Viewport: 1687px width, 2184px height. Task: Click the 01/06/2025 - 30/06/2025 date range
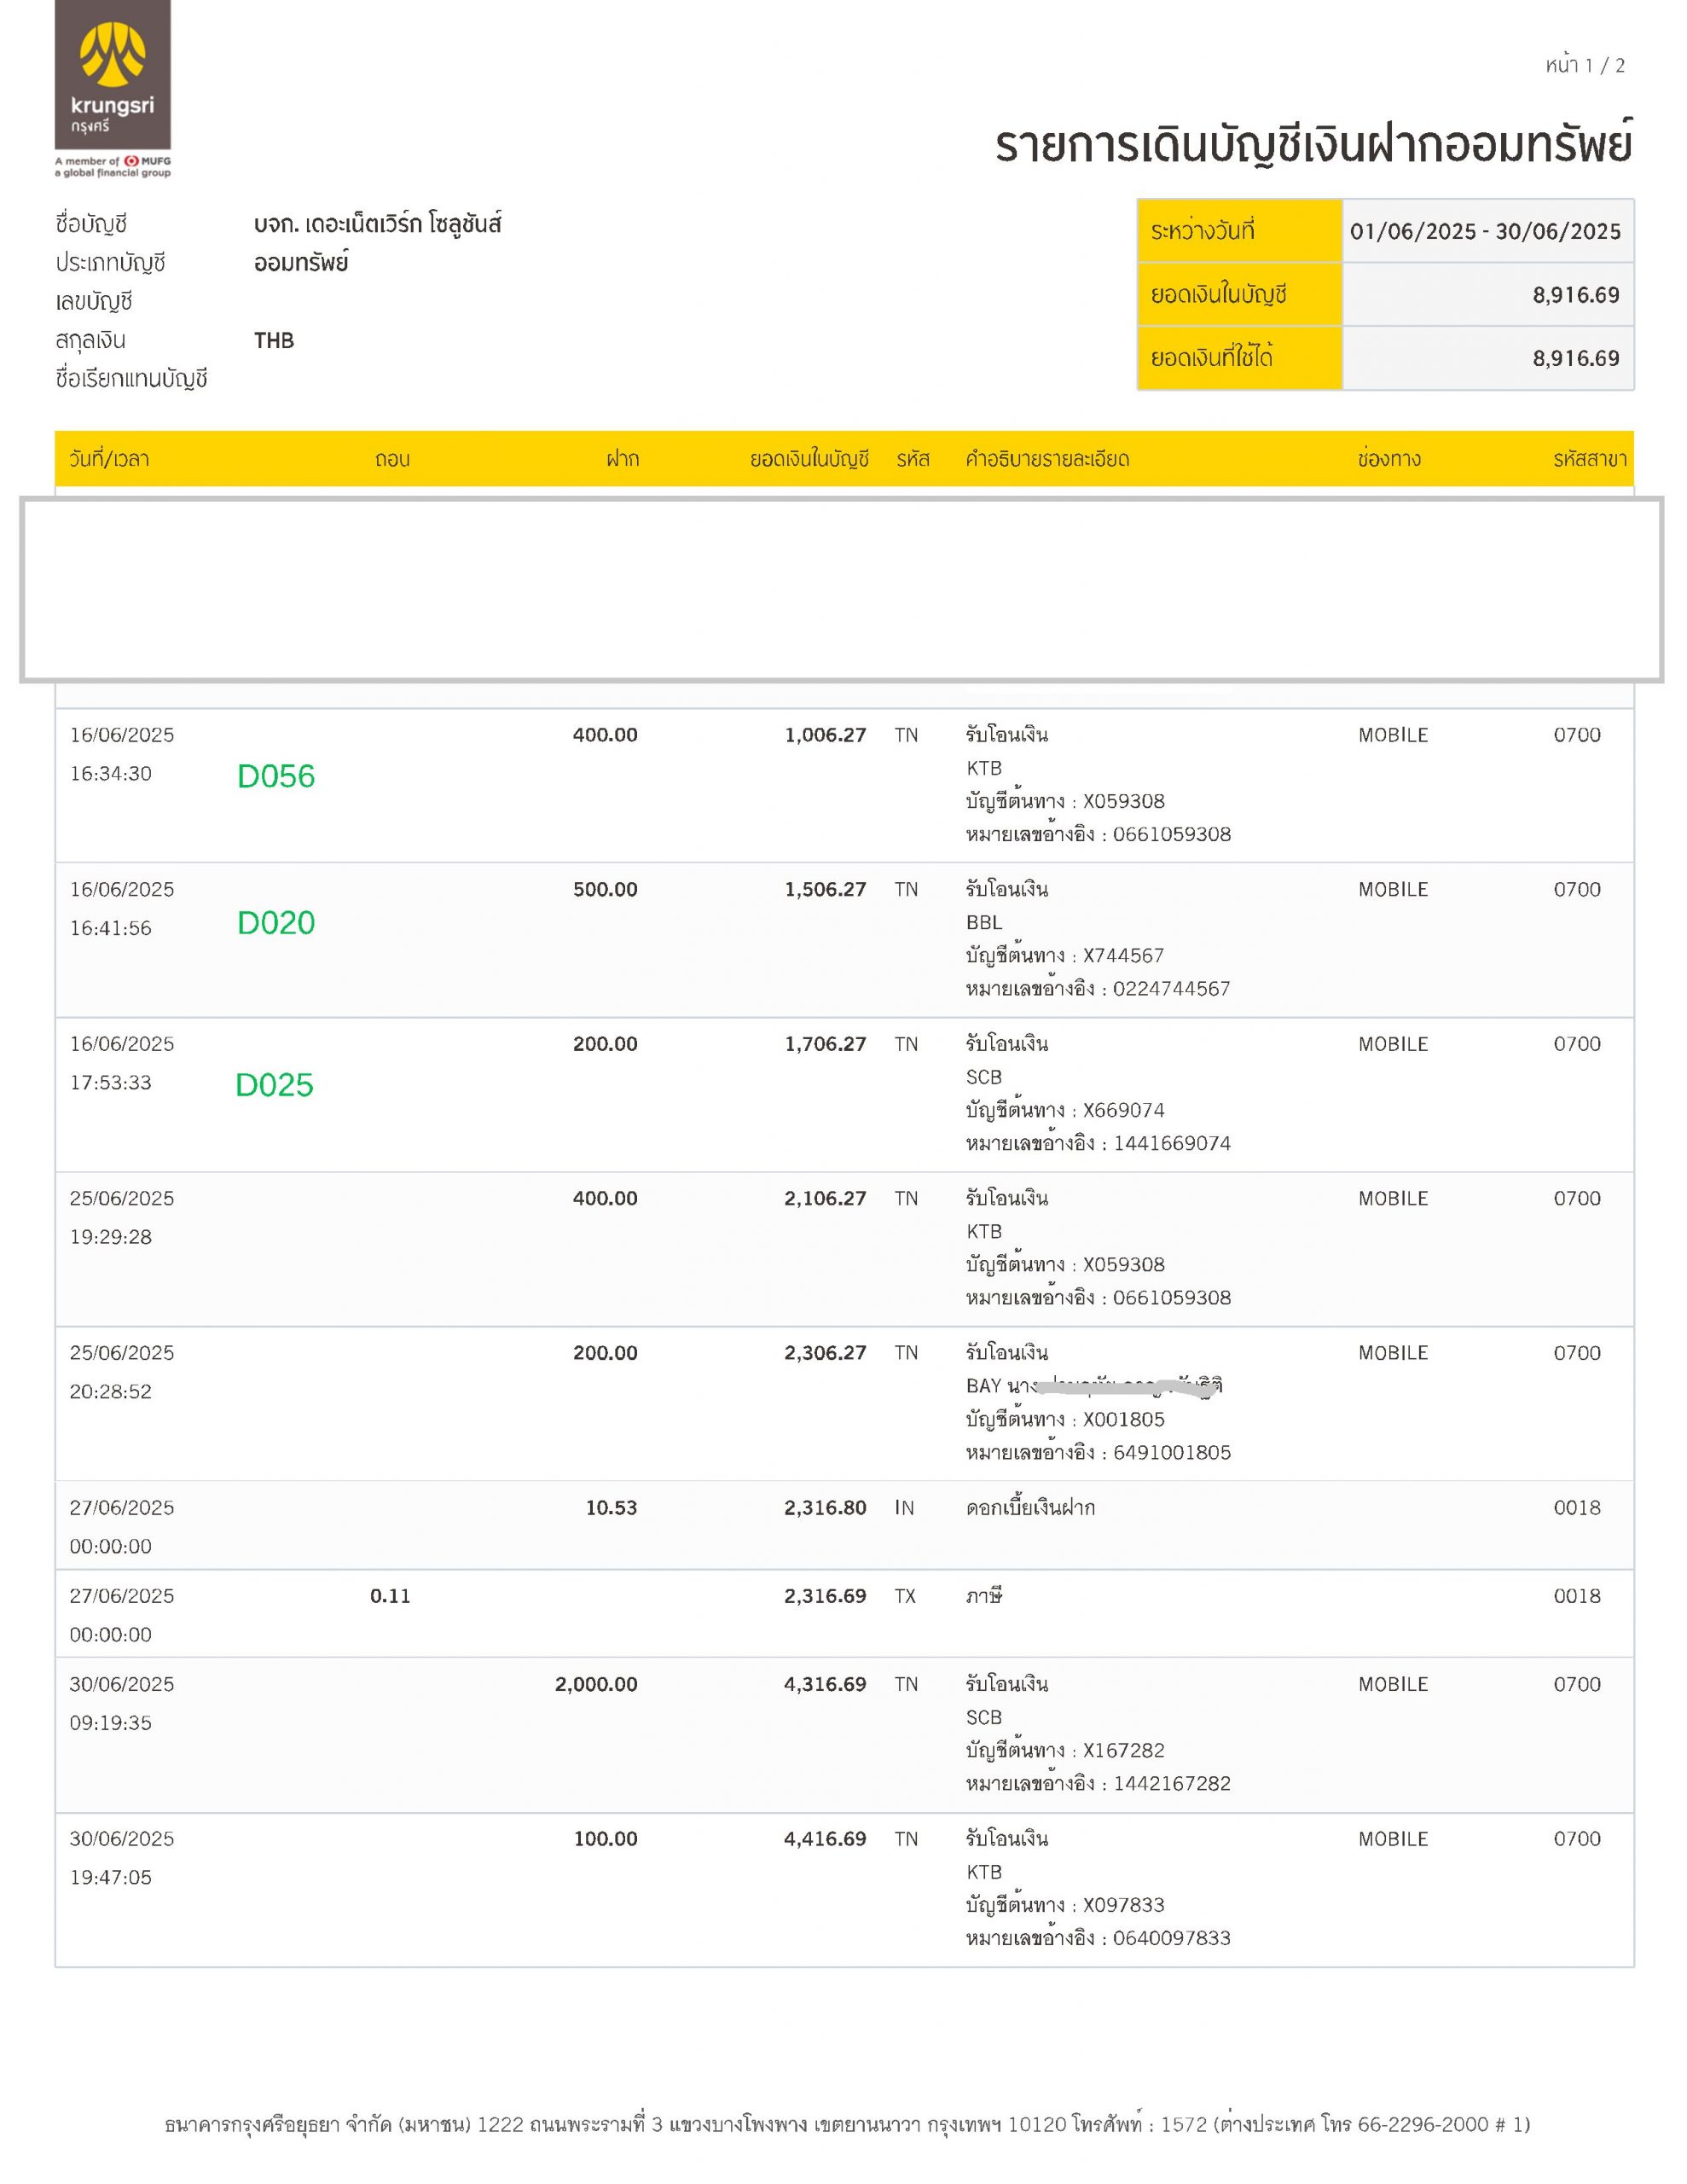coord(1485,231)
